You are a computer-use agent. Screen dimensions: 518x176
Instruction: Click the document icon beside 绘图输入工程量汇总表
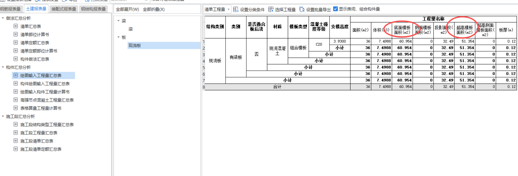point(16,75)
